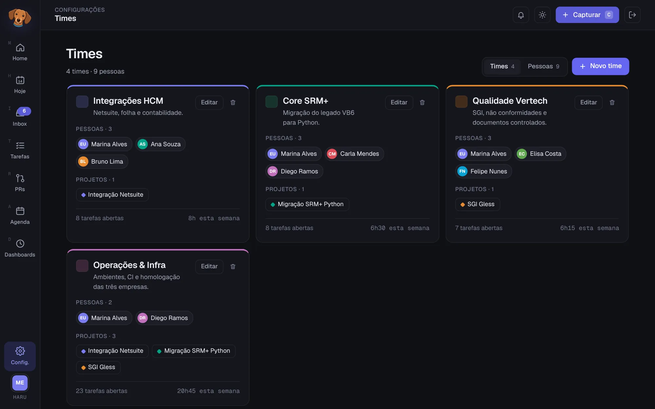Edit the Integrações HCM team
655x409 pixels.
[x=209, y=102]
